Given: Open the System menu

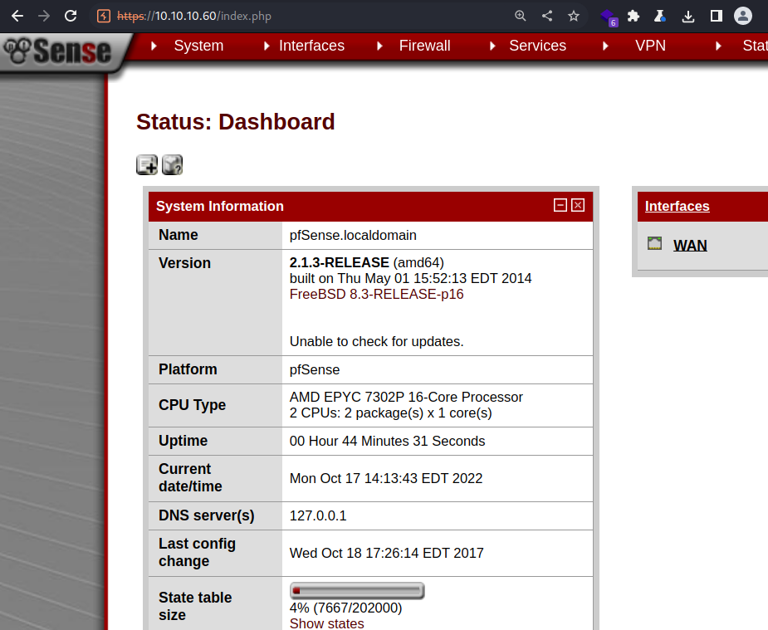Looking at the screenshot, I should (x=198, y=46).
